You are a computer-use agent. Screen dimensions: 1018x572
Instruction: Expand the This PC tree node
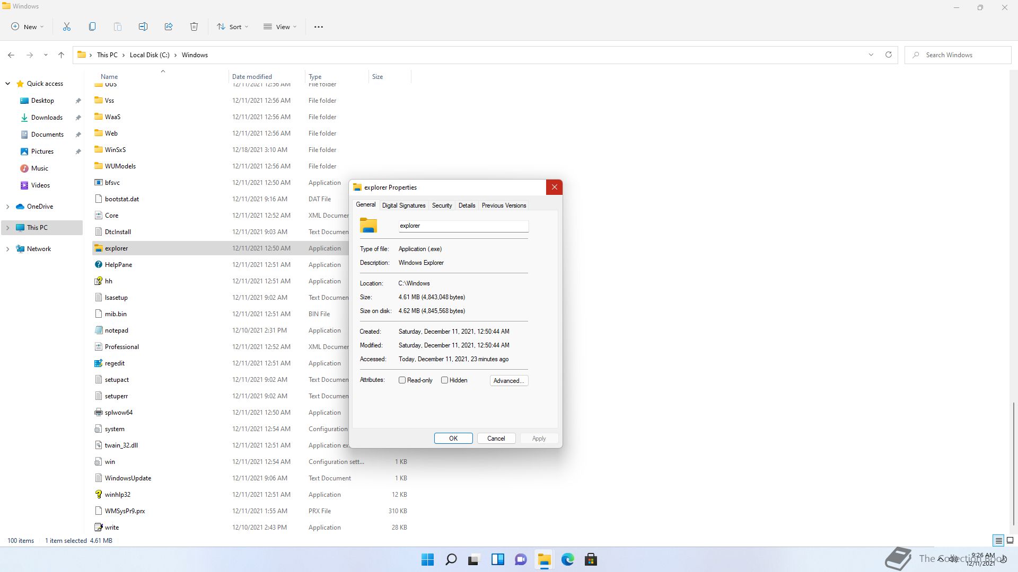[7, 228]
